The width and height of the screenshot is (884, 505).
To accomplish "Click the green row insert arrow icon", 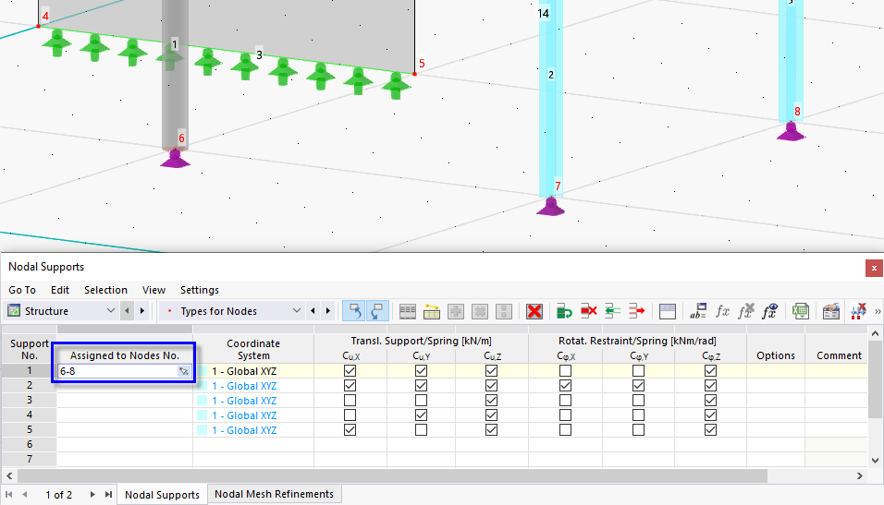I will click(564, 311).
